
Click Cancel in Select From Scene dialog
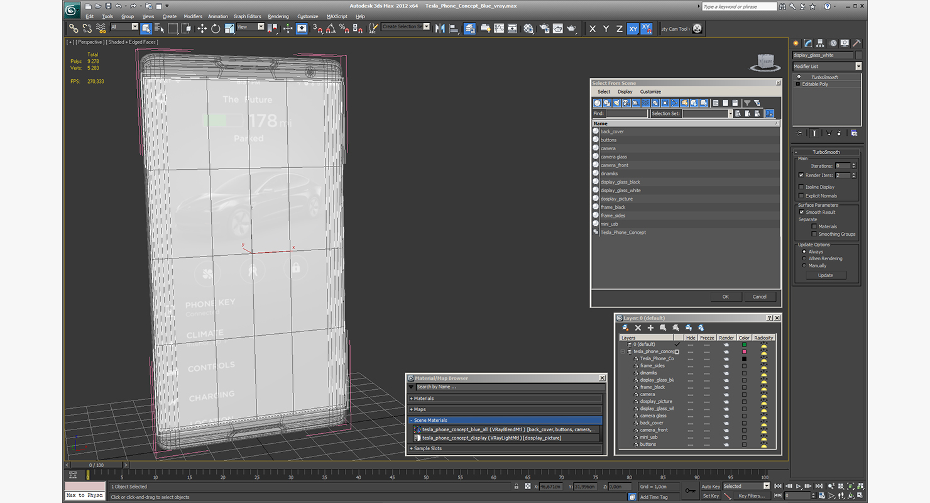click(x=760, y=297)
